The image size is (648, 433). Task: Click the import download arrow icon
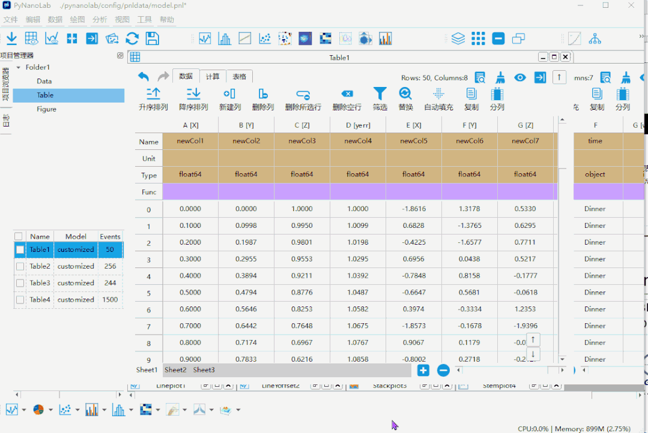[11, 38]
